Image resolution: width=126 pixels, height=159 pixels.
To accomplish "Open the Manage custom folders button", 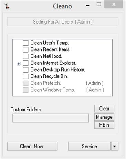I will point(104,117).
